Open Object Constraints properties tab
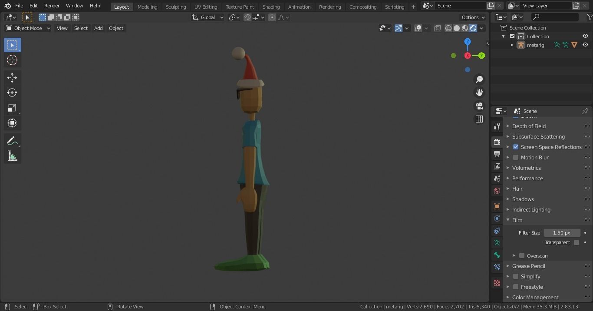Image resolution: width=593 pixels, height=311 pixels. point(497,231)
